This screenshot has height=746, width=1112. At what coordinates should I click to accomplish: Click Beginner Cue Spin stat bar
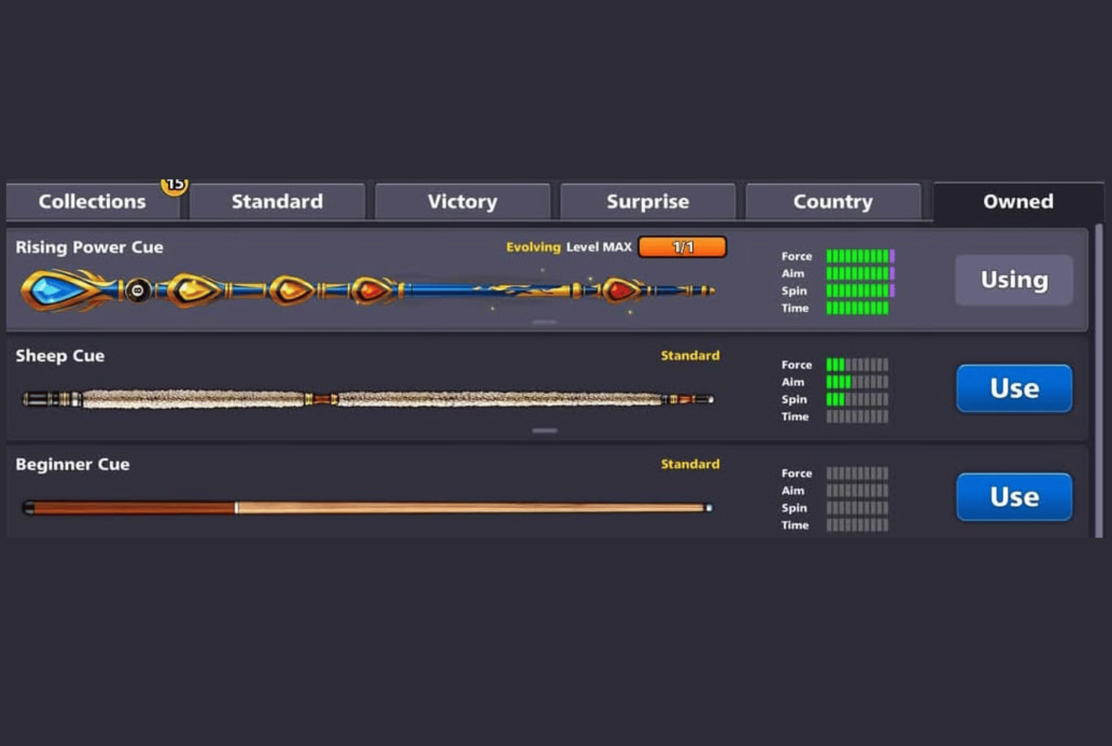(857, 508)
